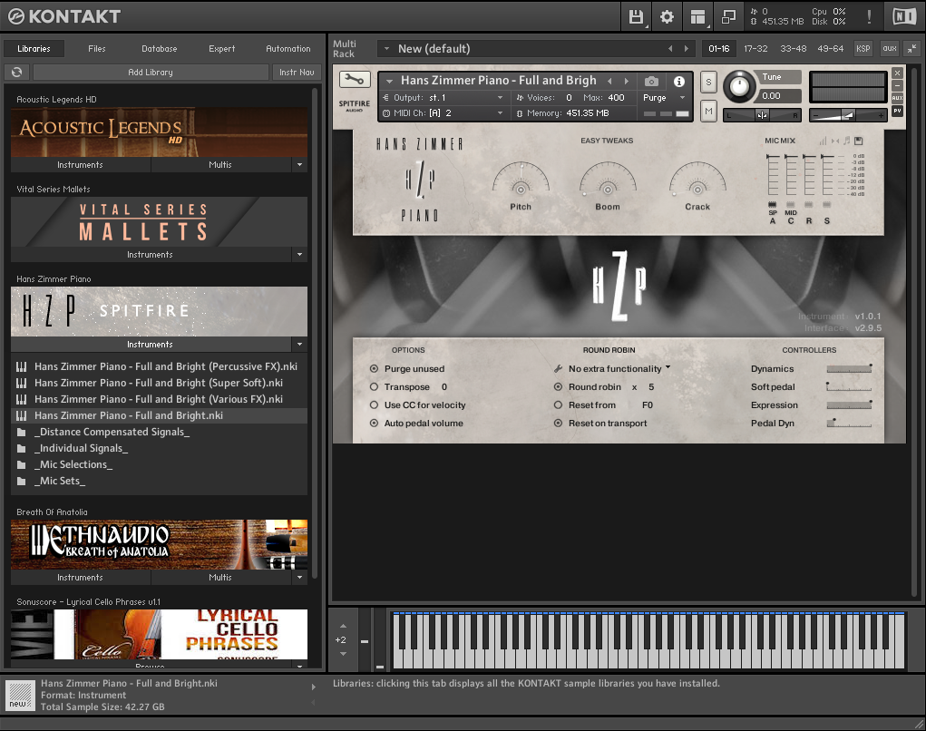Toggle the Purge unused option

[374, 368]
